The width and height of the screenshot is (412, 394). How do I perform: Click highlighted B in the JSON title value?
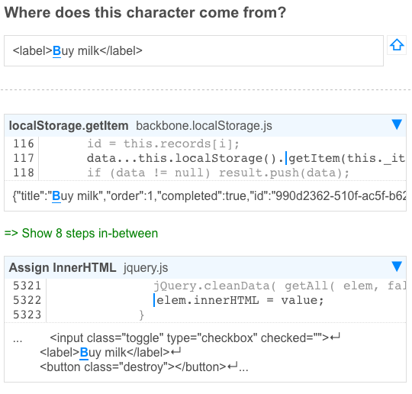click(x=56, y=196)
